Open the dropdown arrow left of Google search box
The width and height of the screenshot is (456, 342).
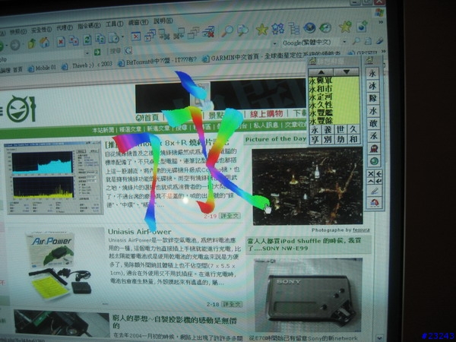(274, 43)
